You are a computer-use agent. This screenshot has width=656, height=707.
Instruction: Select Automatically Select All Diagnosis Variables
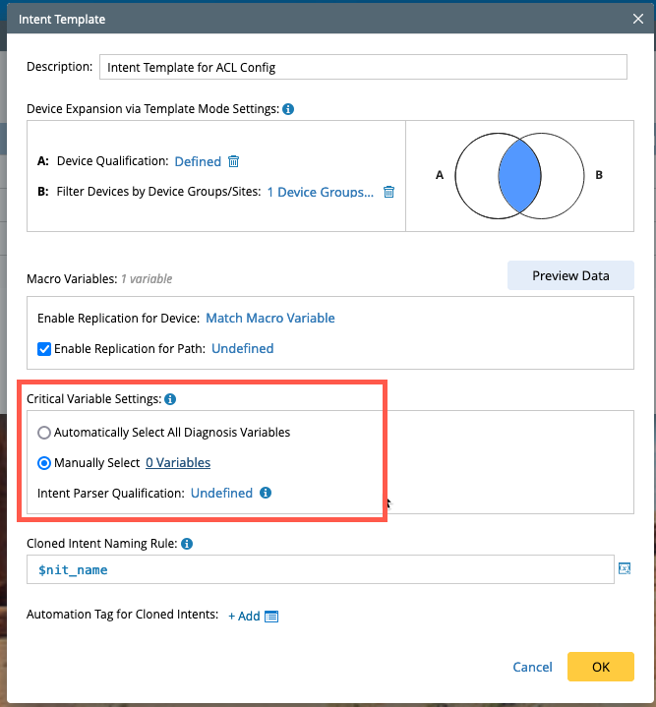click(44, 433)
